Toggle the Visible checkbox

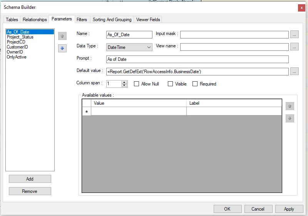pyautogui.click(x=170, y=84)
